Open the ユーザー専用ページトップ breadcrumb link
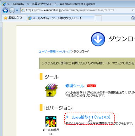 tap(55, 52)
